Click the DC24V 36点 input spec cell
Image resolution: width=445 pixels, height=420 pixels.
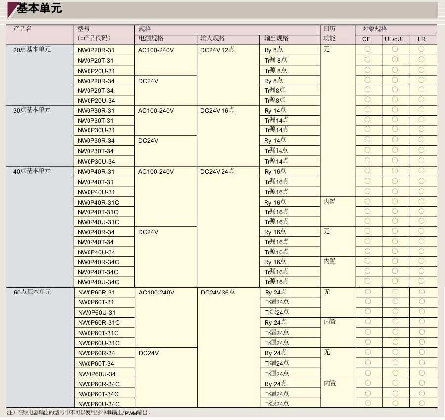[x=218, y=292]
